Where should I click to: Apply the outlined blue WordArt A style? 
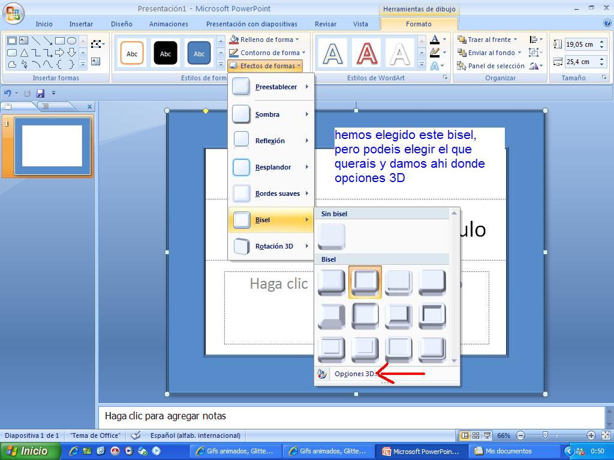[333, 53]
